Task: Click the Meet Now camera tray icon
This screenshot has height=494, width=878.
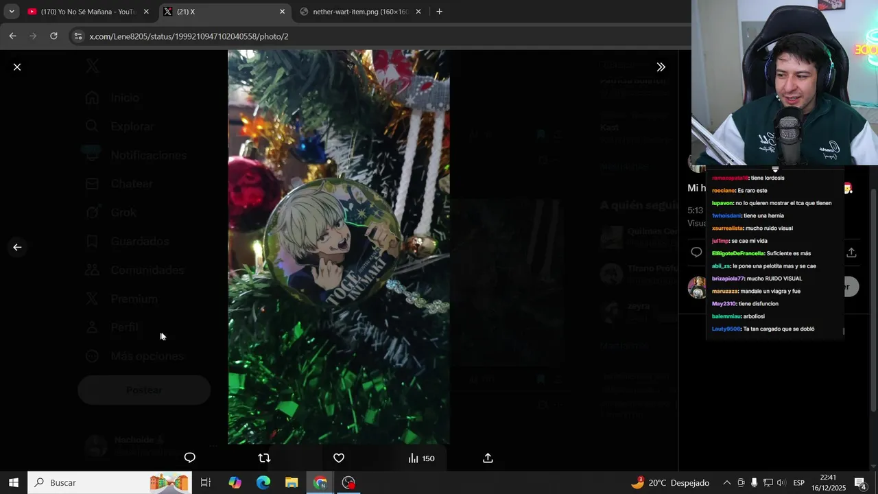Action: click(741, 482)
